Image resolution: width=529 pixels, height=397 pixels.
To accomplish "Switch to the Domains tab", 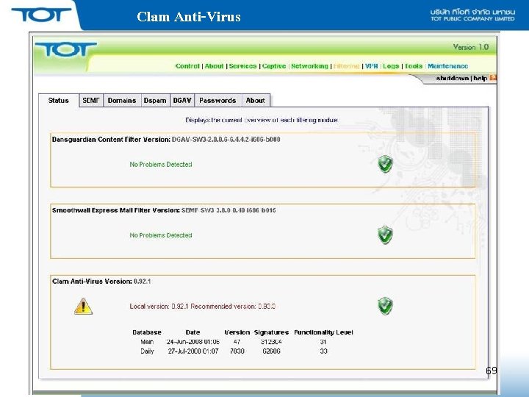I will pos(122,100).
